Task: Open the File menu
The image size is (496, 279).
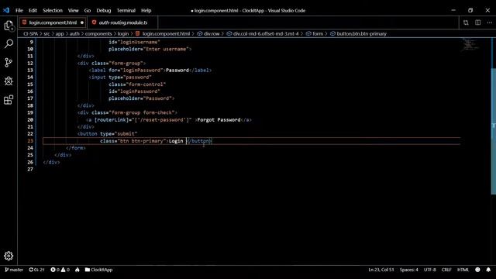Action: click(x=19, y=10)
